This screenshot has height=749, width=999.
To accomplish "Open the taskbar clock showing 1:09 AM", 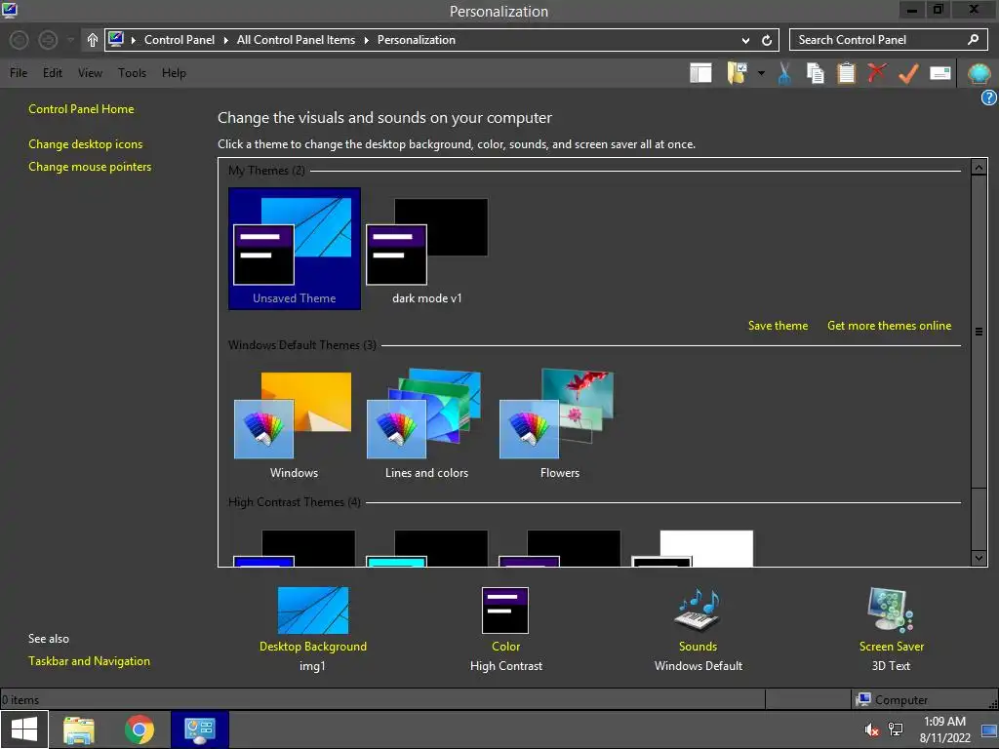I will click(944, 729).
